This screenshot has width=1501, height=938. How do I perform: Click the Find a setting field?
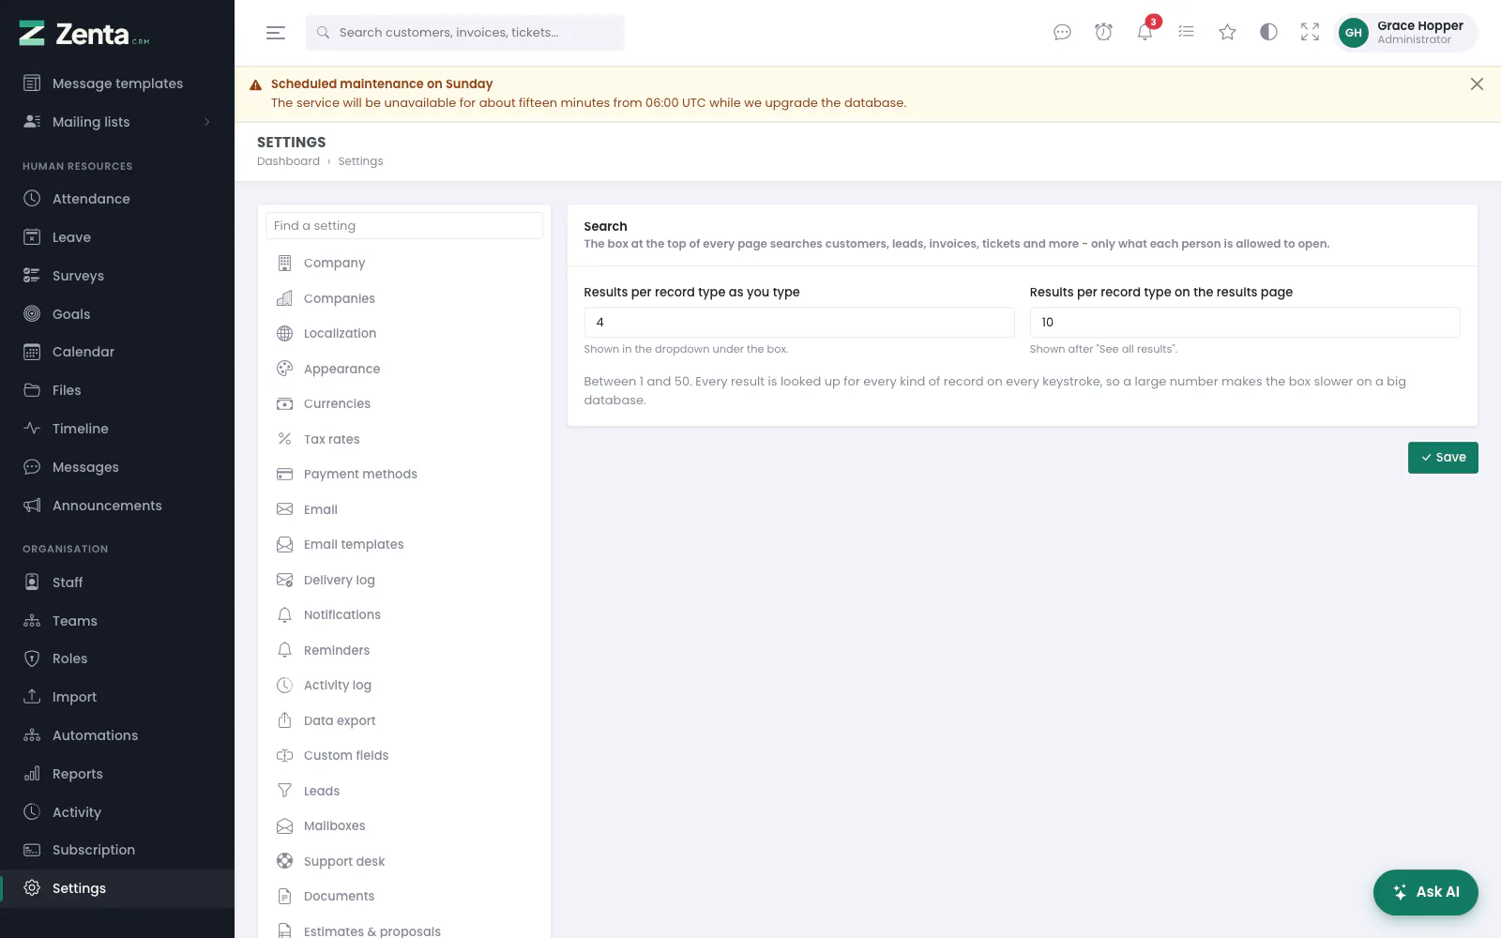404,226
